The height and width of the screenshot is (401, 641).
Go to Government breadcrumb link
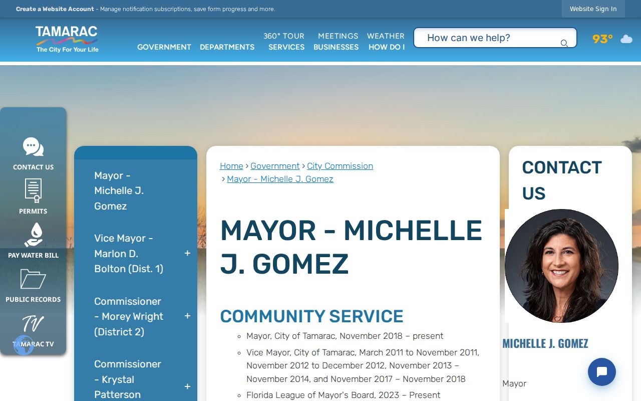pyautogui.click(x=275, y=166)
